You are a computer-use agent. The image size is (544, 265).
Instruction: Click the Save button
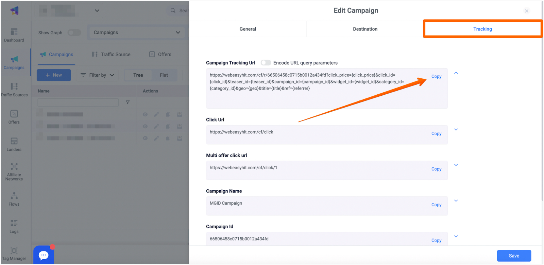(514, 256)
